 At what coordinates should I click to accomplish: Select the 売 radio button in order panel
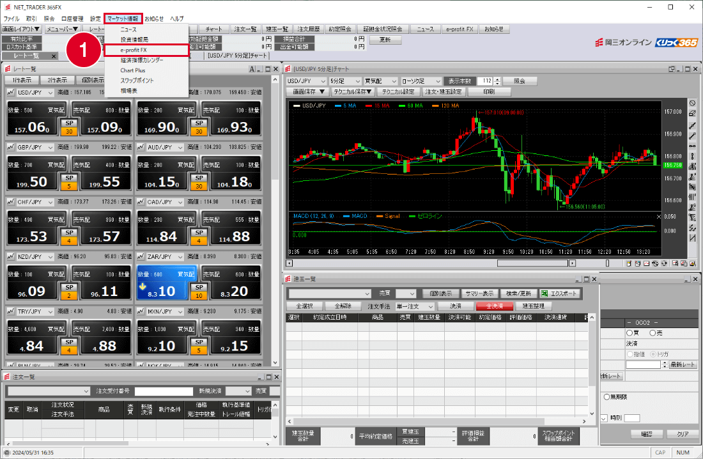coord(653,333)
